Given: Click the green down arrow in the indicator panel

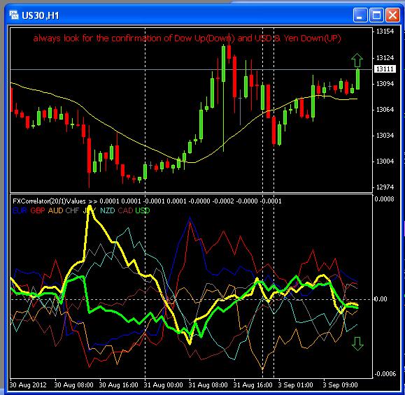Looking at the screenshot, I should [357, 344].
